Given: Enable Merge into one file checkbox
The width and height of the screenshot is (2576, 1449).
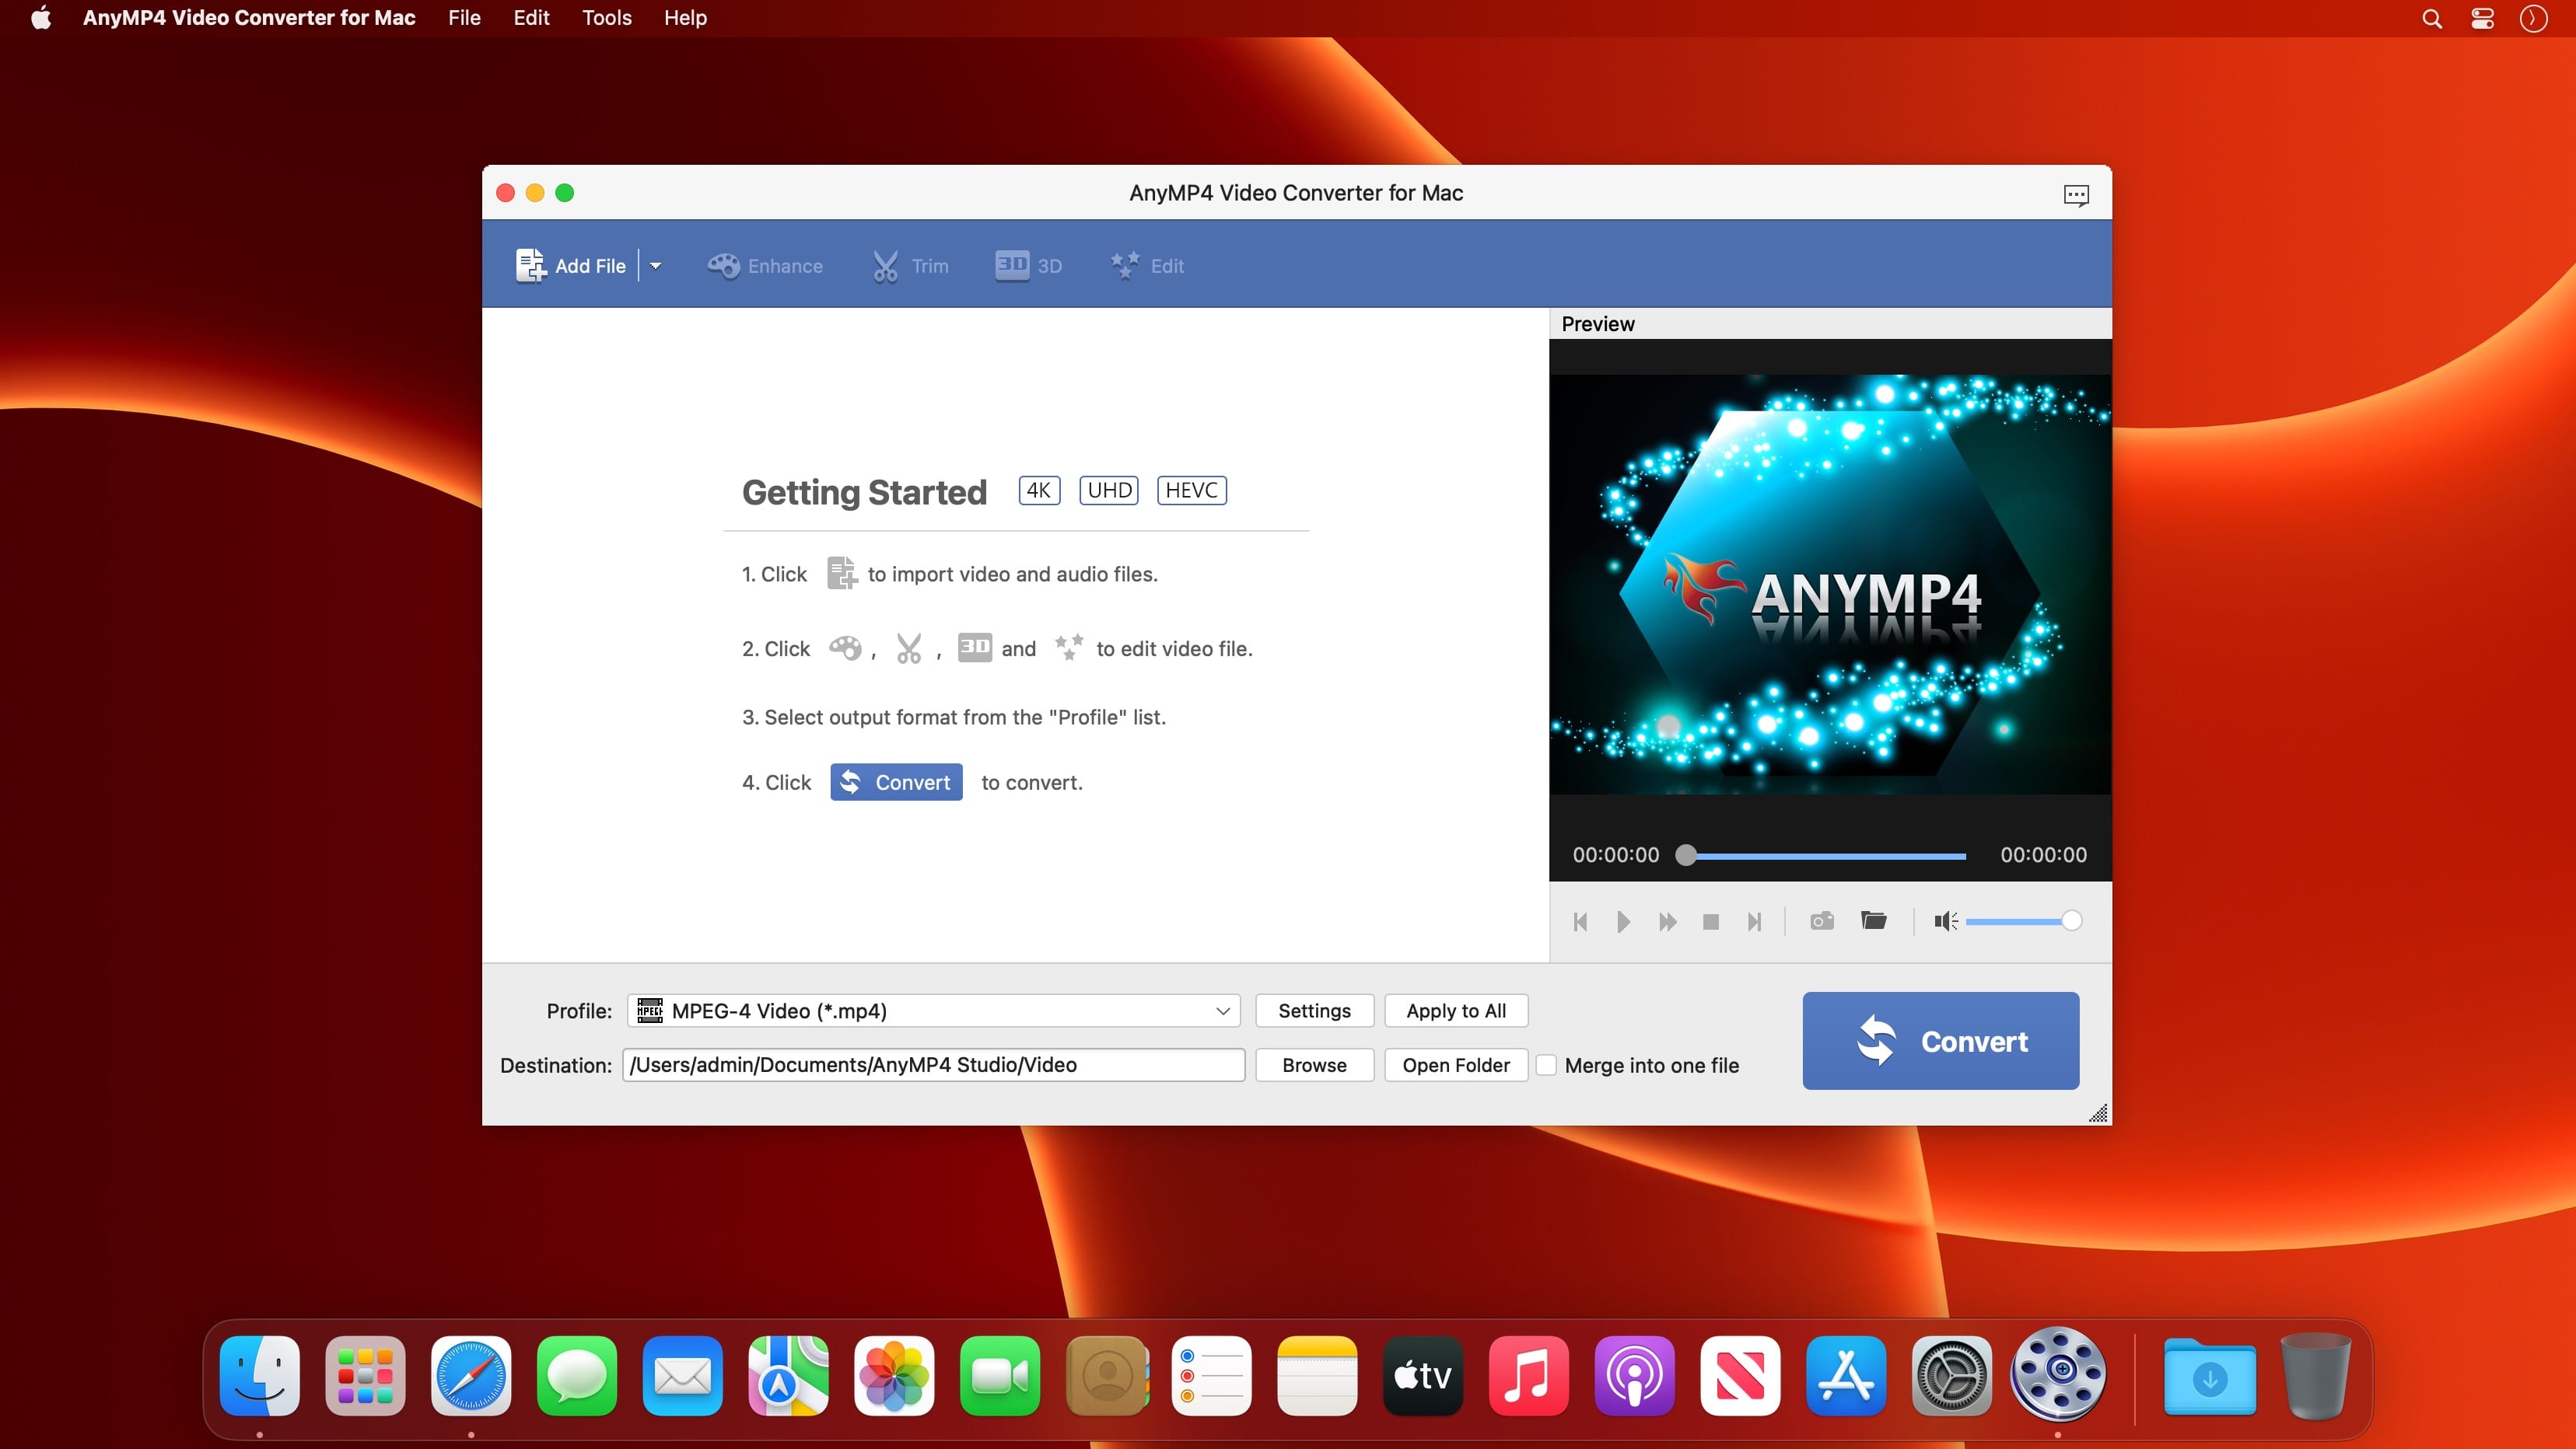Looking at the screenshot, I should tap(1546, 1065).
